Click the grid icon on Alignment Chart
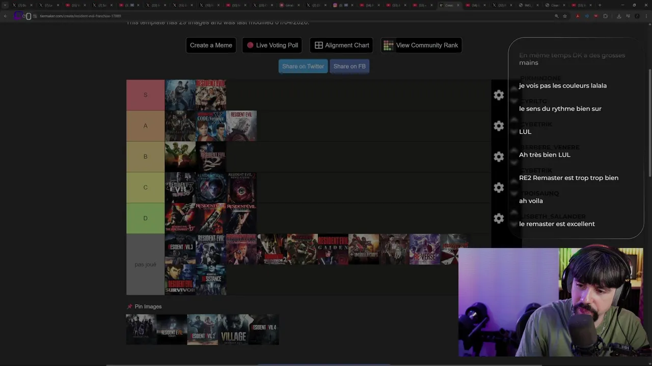The height and width of the screenshot is (366, 652). (x=319, y=45)
